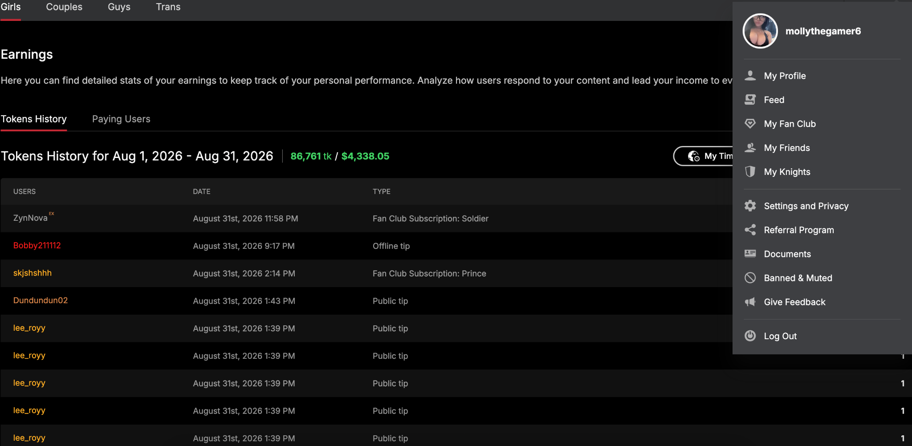Click the My Knights shield icon

750,172
